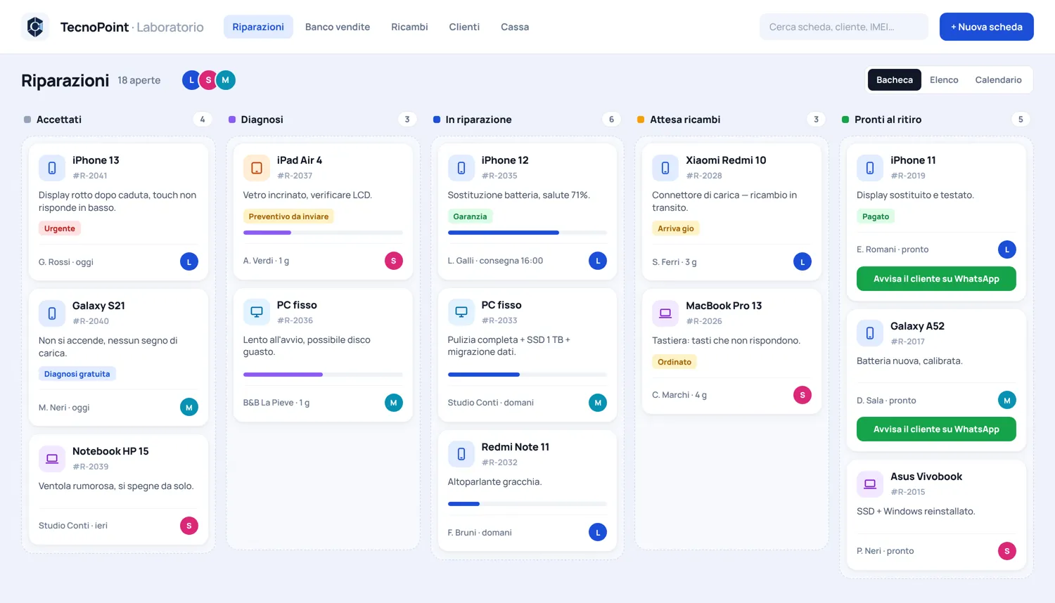The image size is (1055, 603).
Task: Open the Cassa tab
Action: pyautogui.click(x=515, y=27)
